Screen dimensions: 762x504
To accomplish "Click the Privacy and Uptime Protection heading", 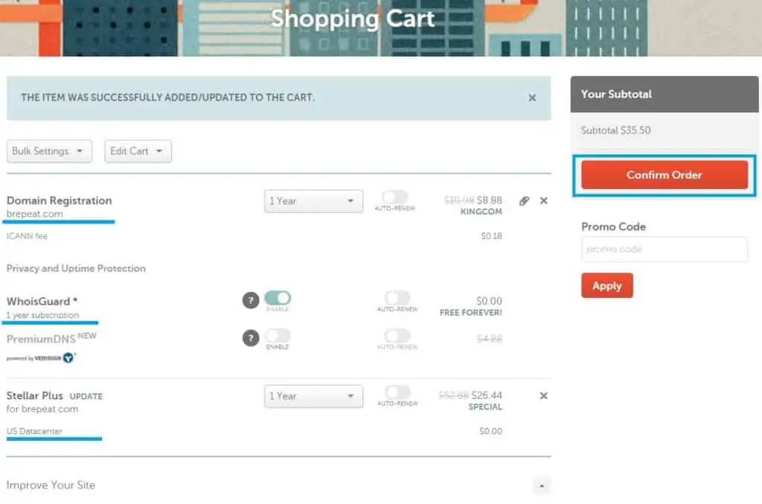I will point(76,268).
